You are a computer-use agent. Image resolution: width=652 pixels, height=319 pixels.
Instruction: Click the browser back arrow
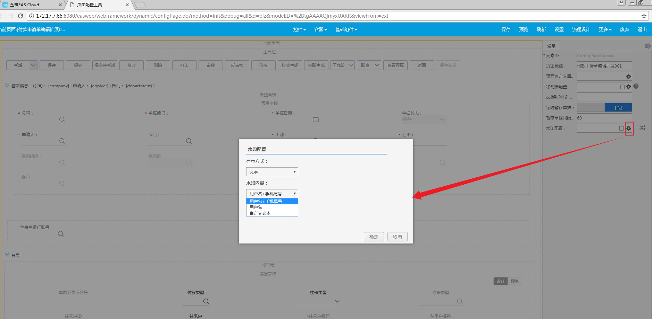pyautogui.click(x=2, y=16)
